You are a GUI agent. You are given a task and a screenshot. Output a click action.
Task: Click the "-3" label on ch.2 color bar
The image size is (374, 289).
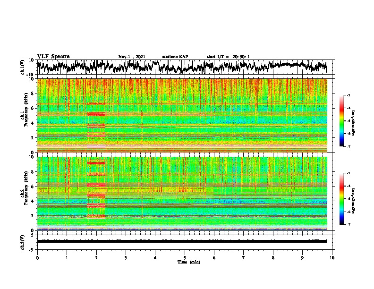click(x=348, y=173)
